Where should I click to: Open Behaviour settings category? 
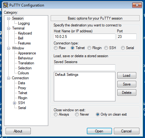(x=26, y=58)
